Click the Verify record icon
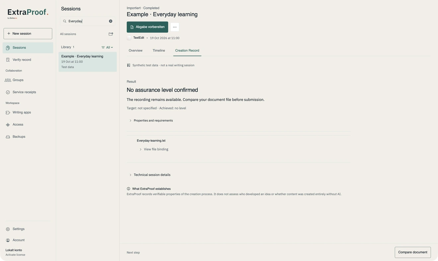Screen dimensions: 438x261 8,60
